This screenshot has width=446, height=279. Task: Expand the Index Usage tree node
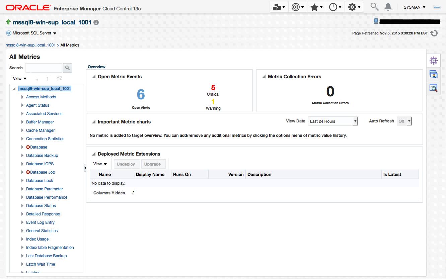(22, 239)
